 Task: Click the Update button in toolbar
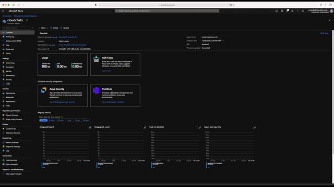65,28
